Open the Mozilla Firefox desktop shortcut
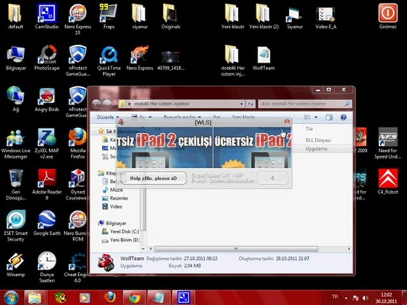Screen dimensions: 407x305 (78, 143)
